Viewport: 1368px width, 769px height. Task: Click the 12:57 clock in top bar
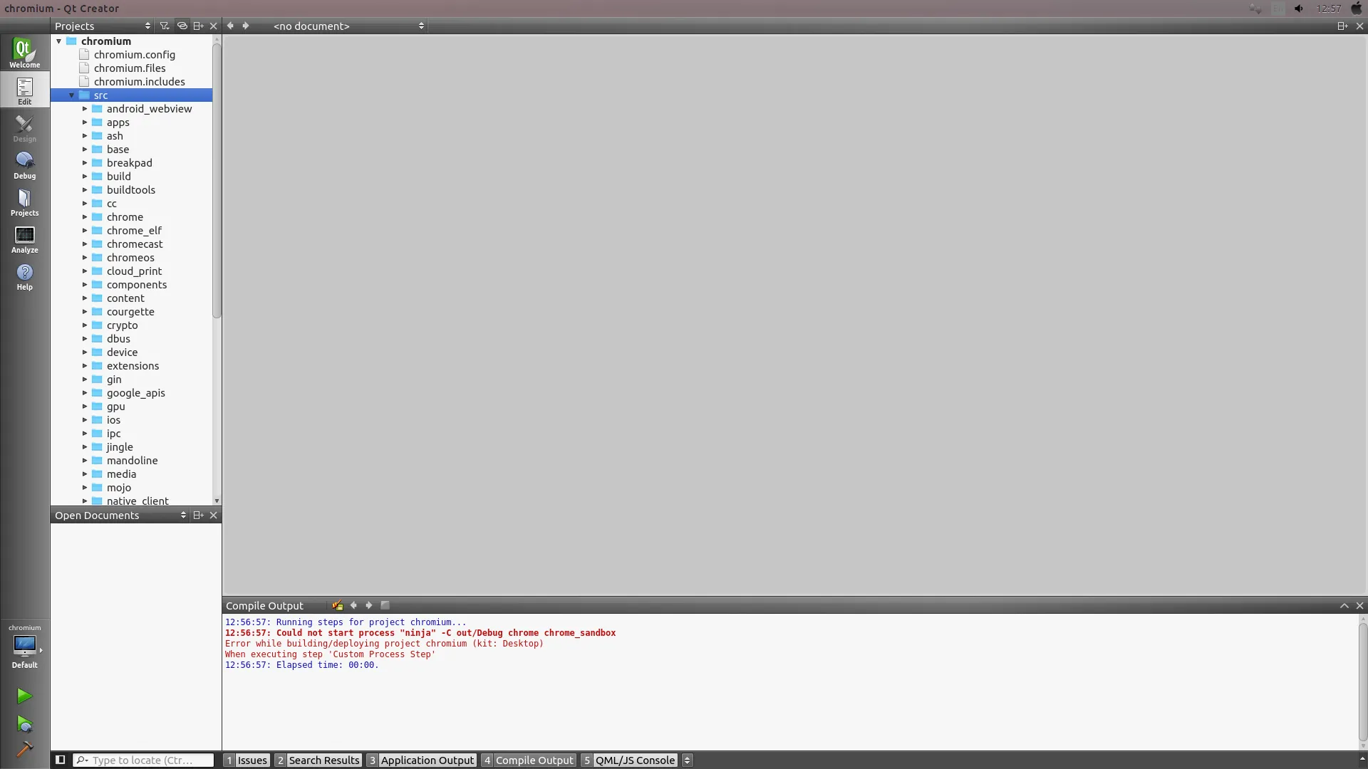(x=1329, y=9)
